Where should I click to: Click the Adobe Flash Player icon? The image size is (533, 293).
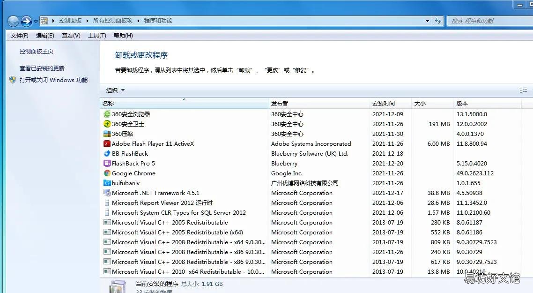point(107,143)
